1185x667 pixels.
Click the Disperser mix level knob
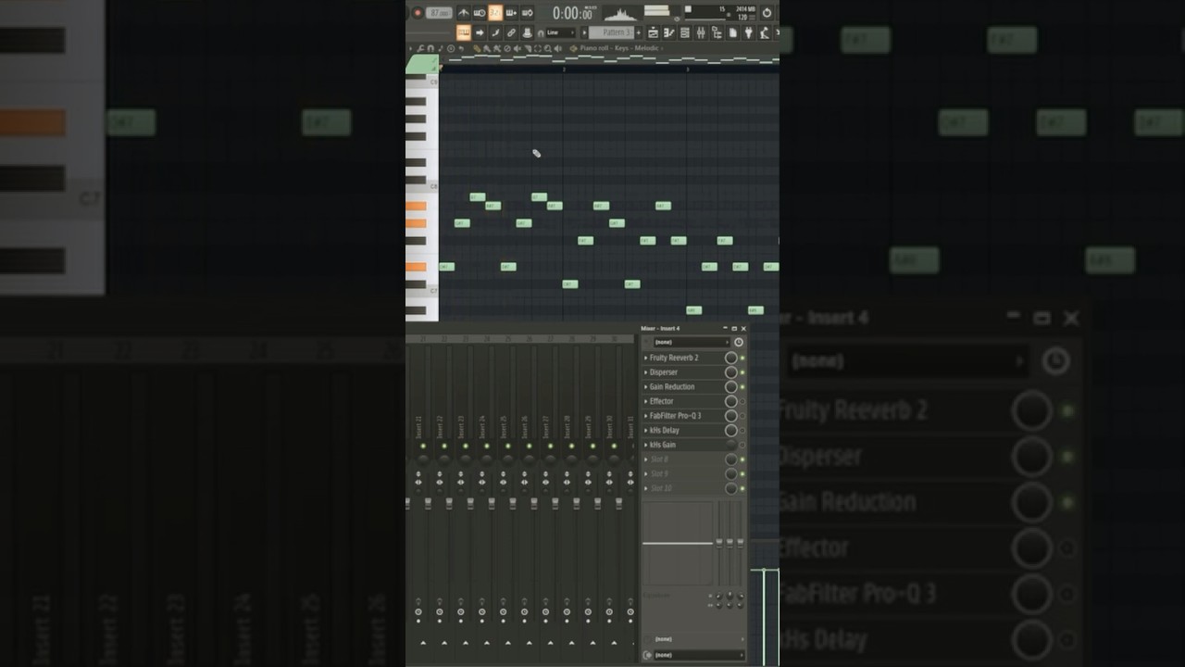click(x=730, y=372)
